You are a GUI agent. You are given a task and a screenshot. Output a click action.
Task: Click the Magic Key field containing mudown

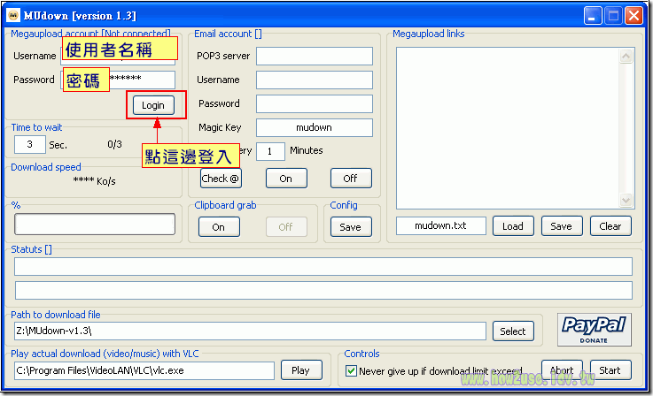pos(314,127)
